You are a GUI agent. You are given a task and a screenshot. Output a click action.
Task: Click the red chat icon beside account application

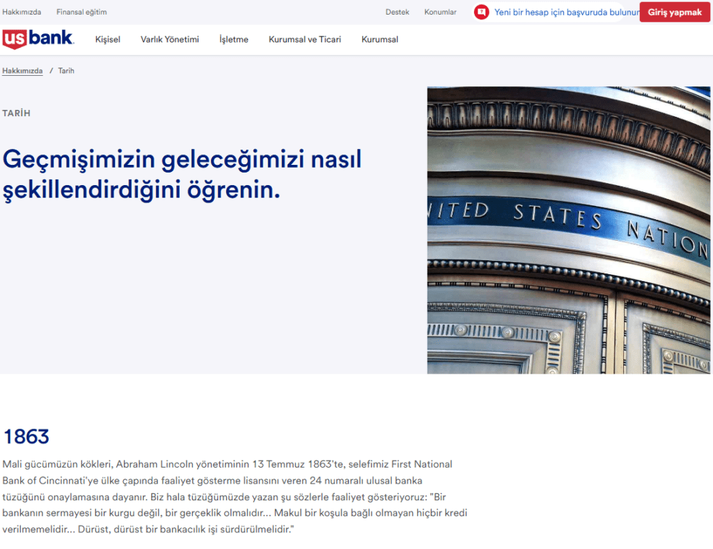click(481, 12)
